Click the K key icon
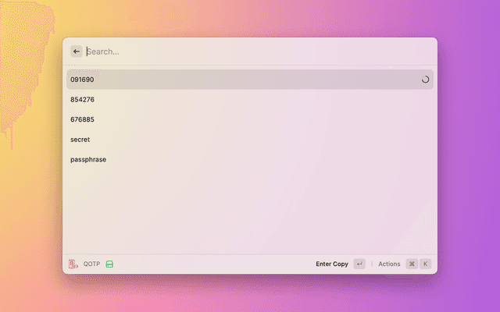The image size is (500, 312). click(x=426, y=264)
